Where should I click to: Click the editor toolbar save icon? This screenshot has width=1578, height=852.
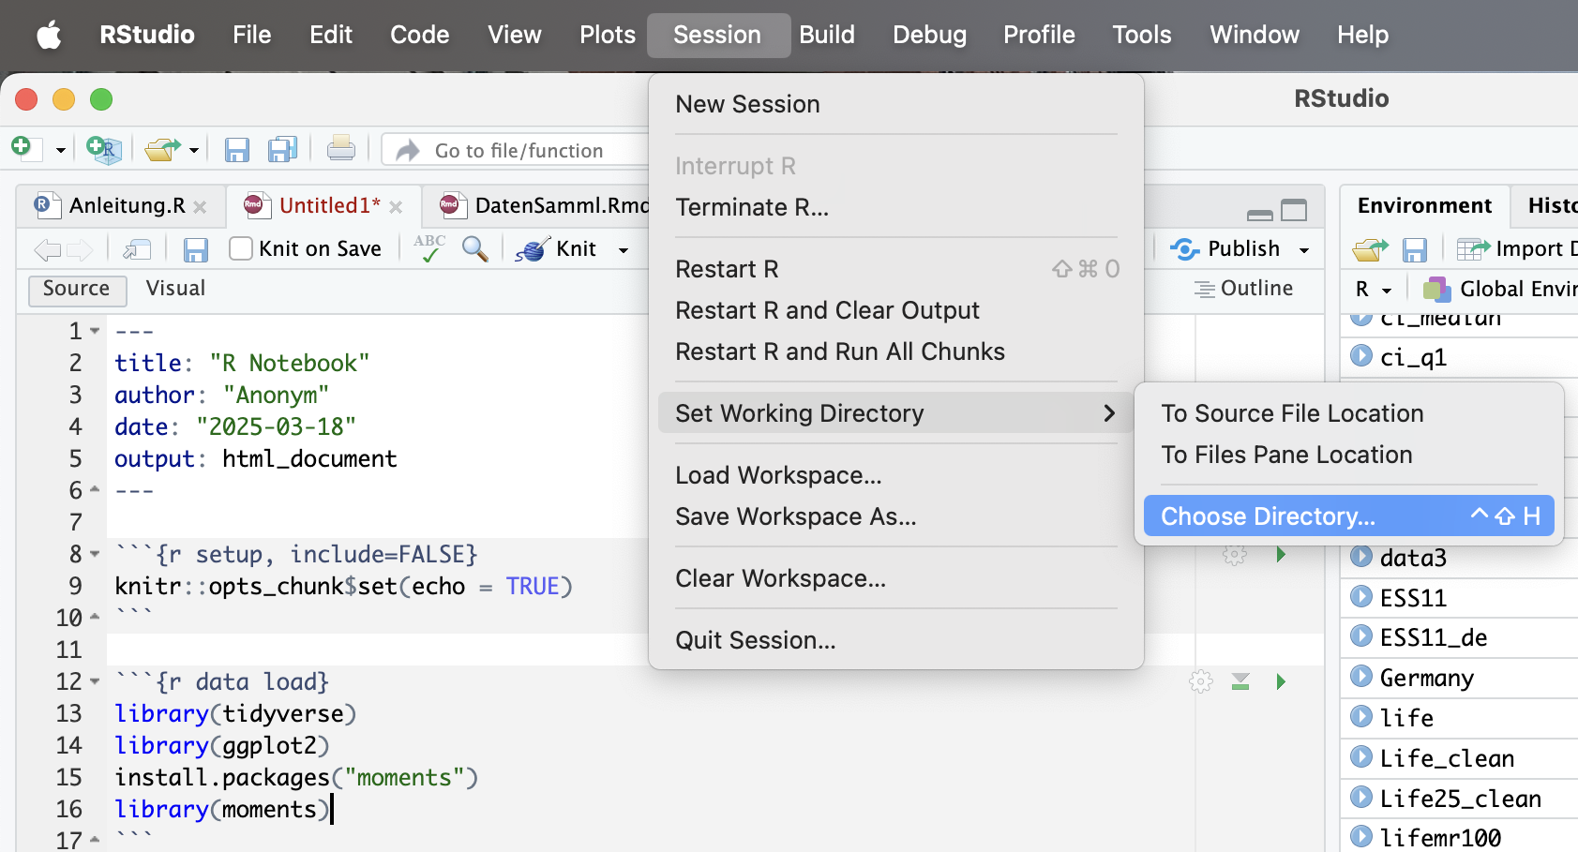pos(196,249)
